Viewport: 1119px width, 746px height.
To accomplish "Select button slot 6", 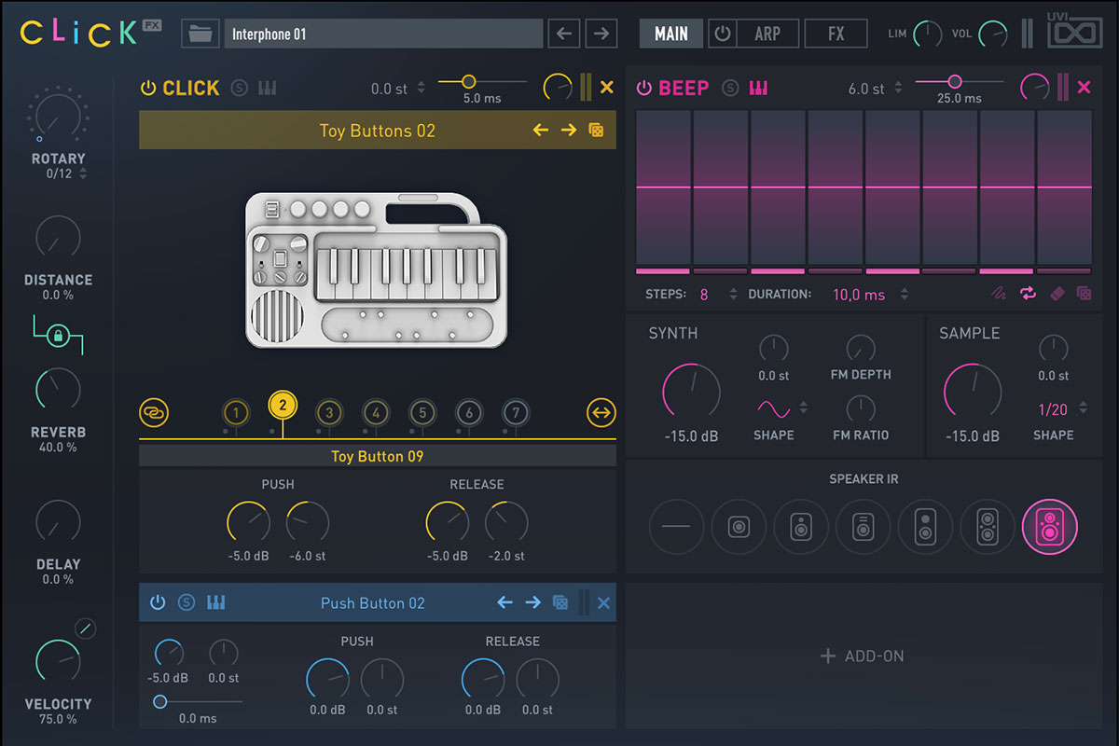I will tap(469, 412).
